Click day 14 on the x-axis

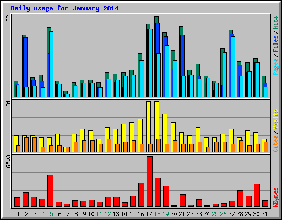124,214
